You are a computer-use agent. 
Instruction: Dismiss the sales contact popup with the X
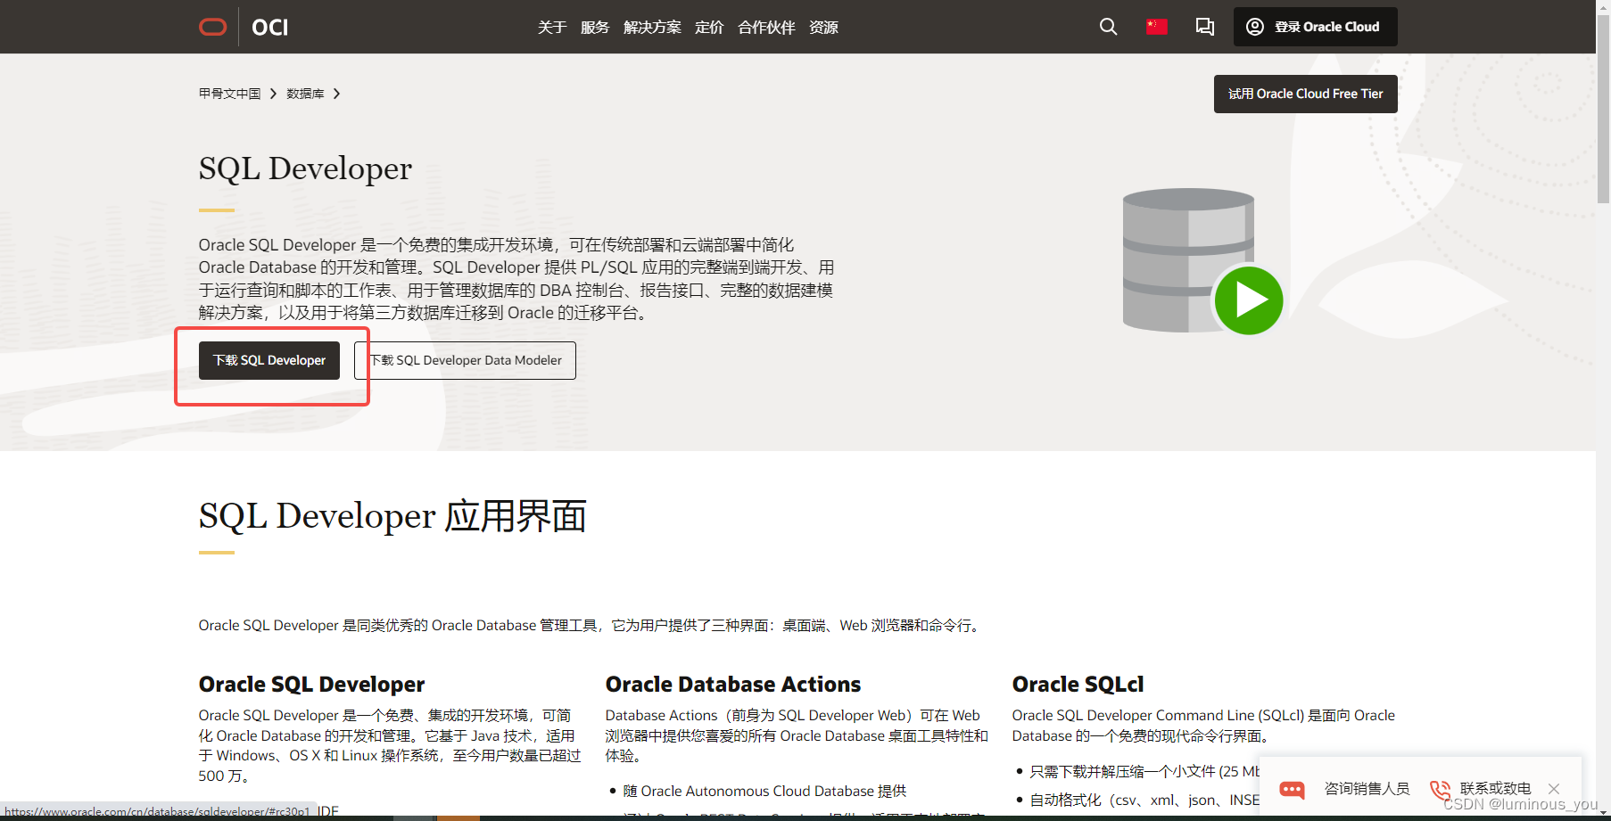[1554, 788]
